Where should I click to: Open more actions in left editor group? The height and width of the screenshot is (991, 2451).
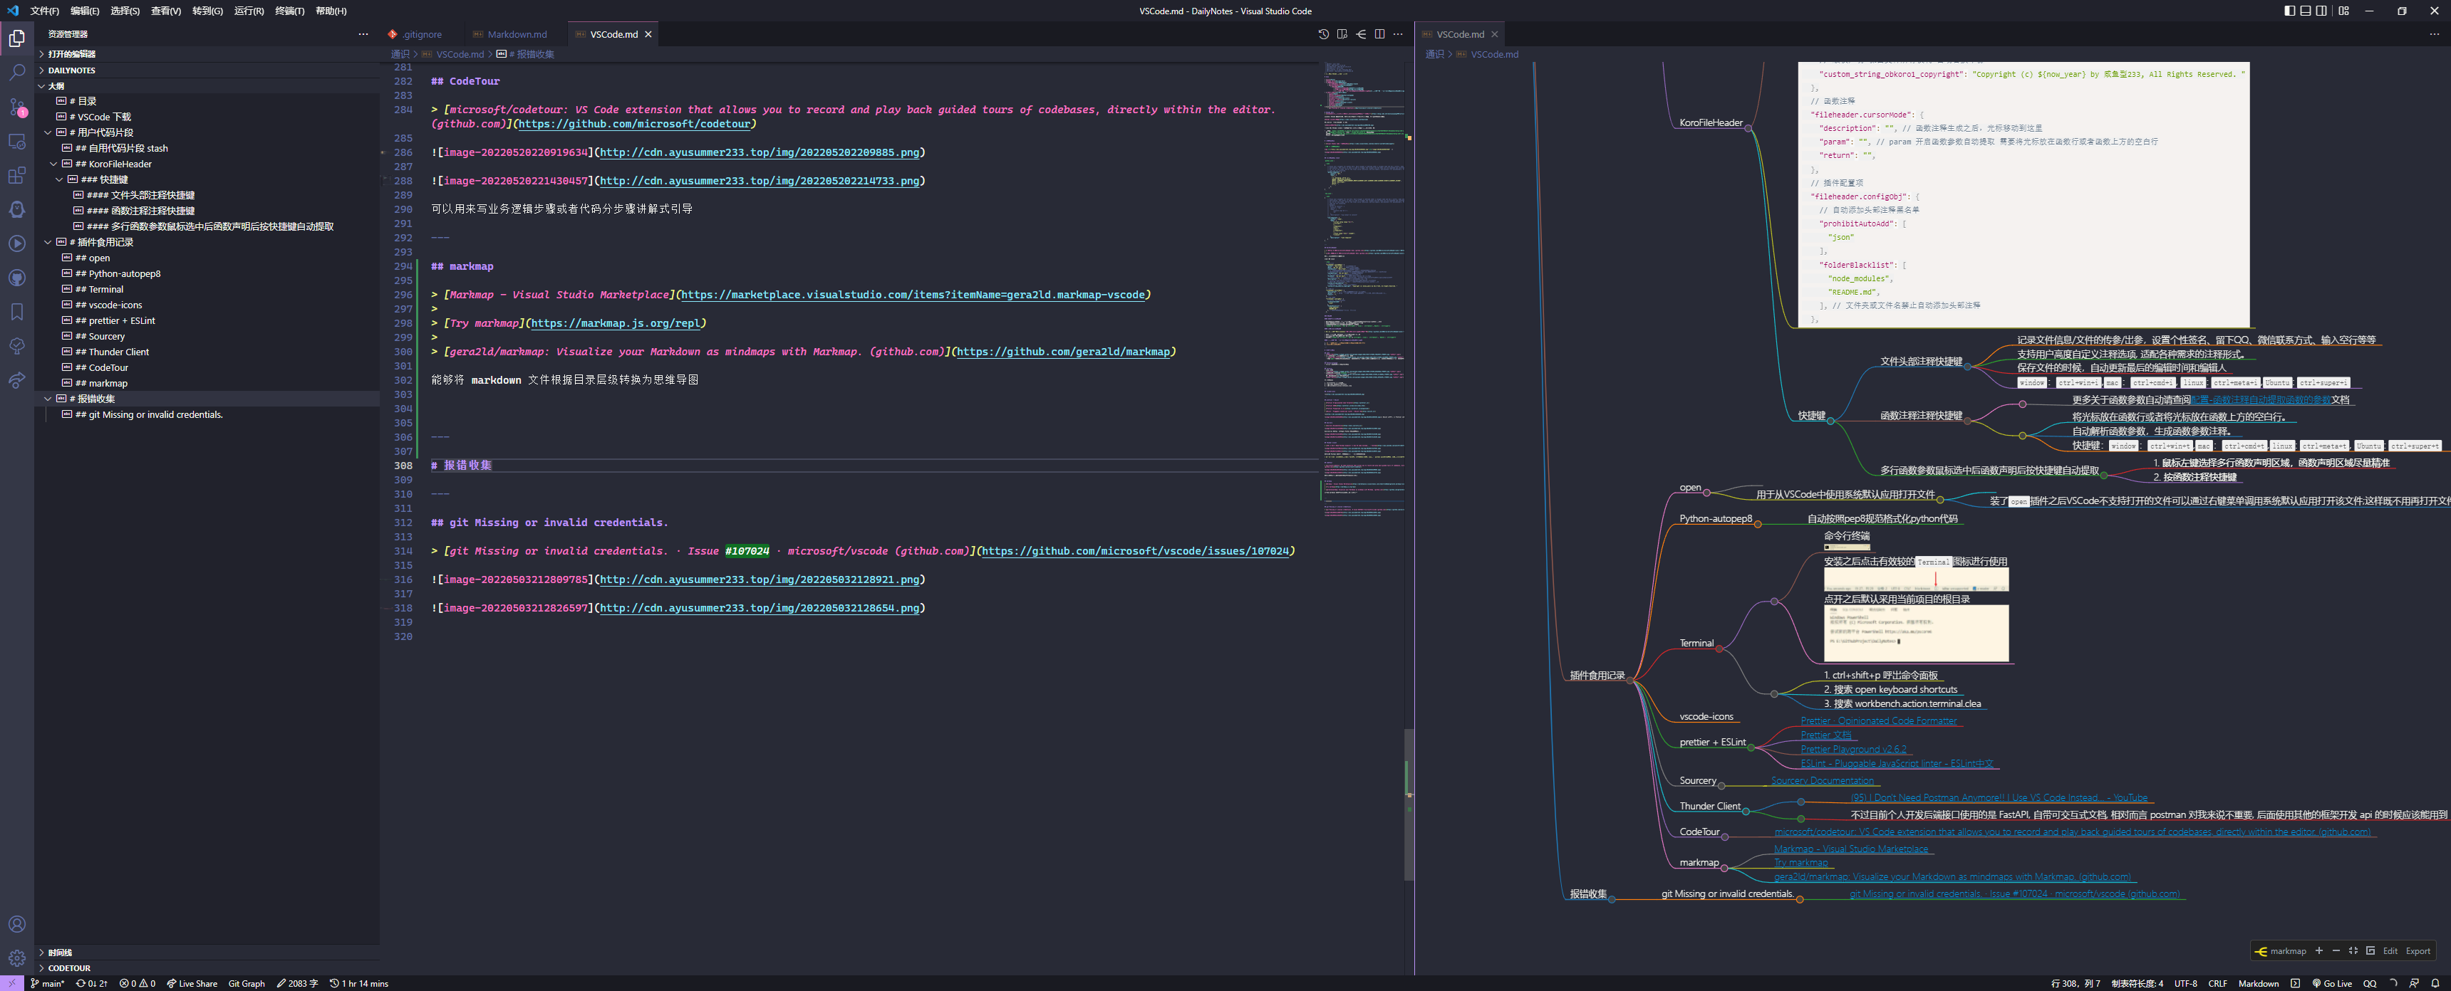click(1398, 34)
